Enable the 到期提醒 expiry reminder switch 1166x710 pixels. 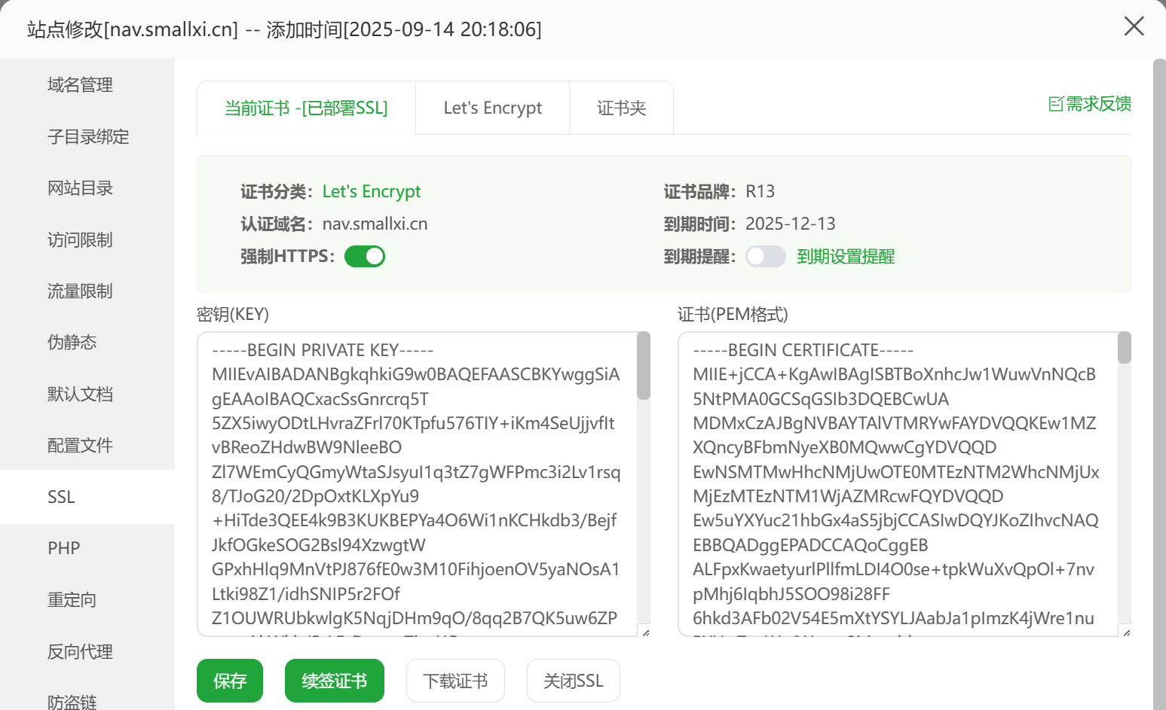coord(765,257)
